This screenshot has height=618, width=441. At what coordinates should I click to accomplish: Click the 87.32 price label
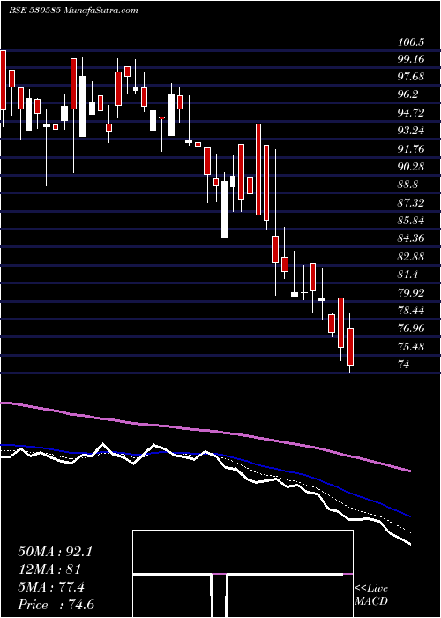411,203
